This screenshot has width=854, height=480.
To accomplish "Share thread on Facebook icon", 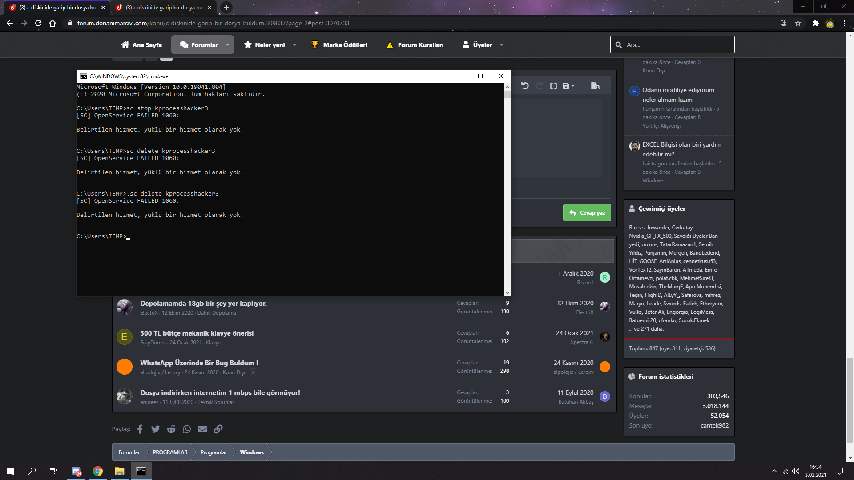I will click(x=140, y=429).
